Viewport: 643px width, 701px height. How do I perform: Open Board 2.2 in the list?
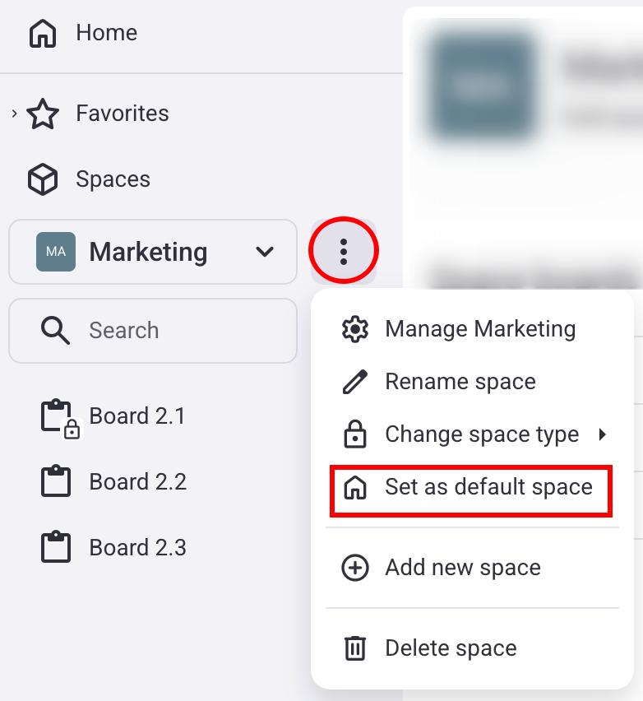coord(137,481)
